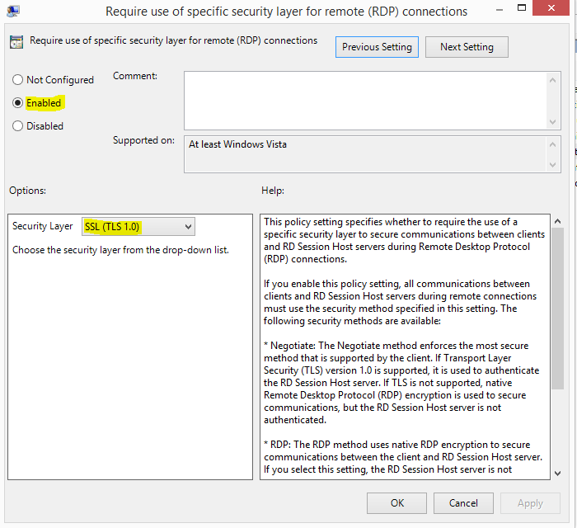Click Help pane scroll down arrow
Screen dimensions: 577x528
[556, 471]
